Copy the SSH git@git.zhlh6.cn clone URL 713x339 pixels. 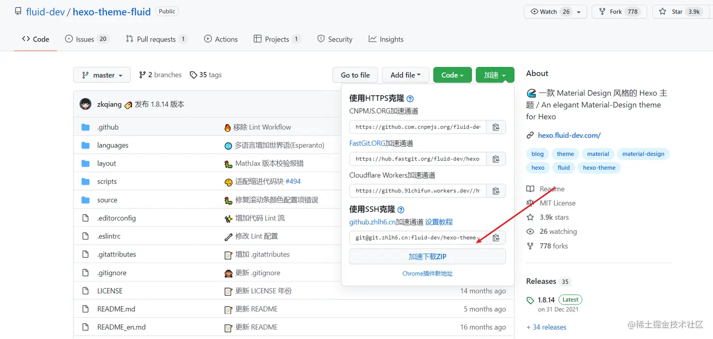pyautogui.click(x=496, y=238)
